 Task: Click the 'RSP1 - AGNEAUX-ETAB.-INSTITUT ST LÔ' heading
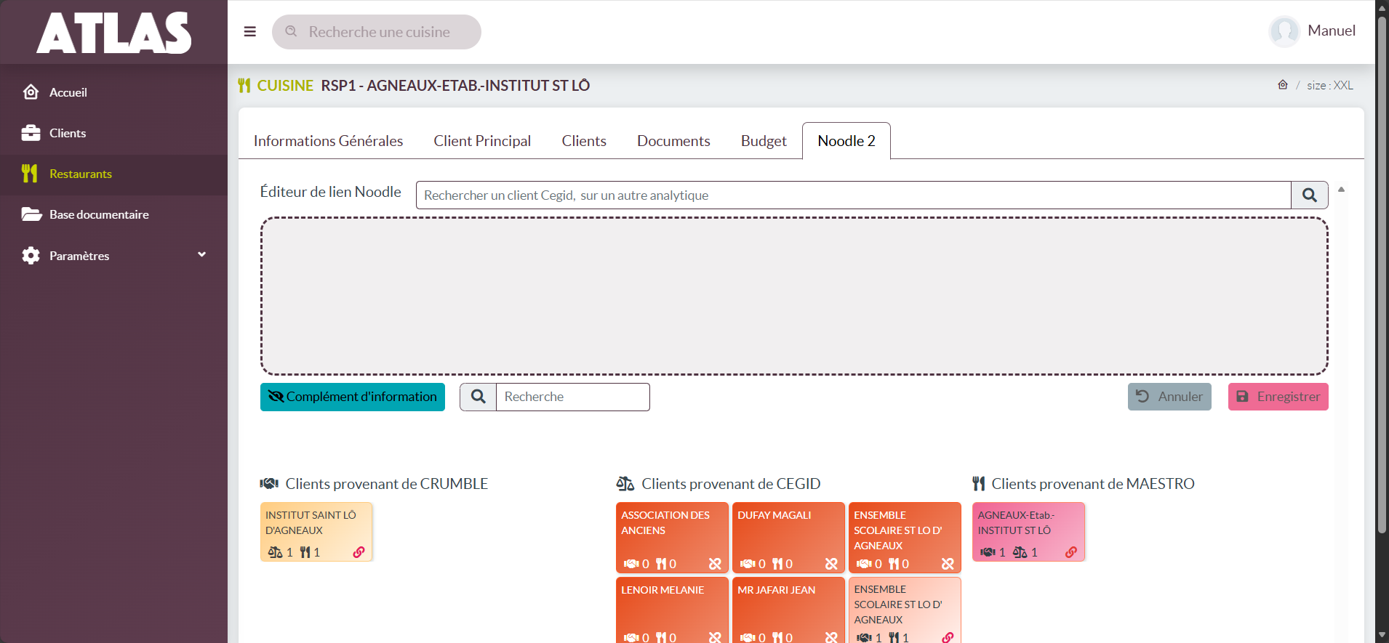pos(455,86)
